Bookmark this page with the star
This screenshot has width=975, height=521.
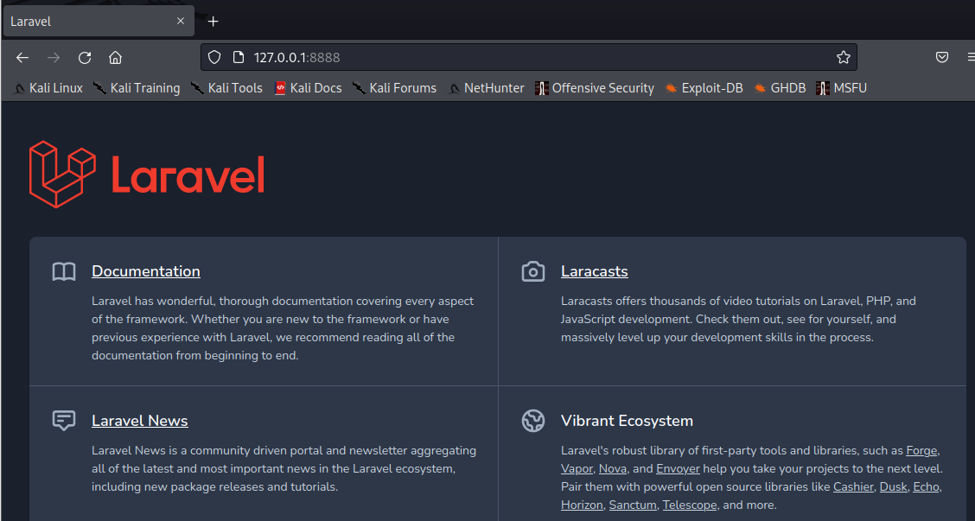click(843, 57)
